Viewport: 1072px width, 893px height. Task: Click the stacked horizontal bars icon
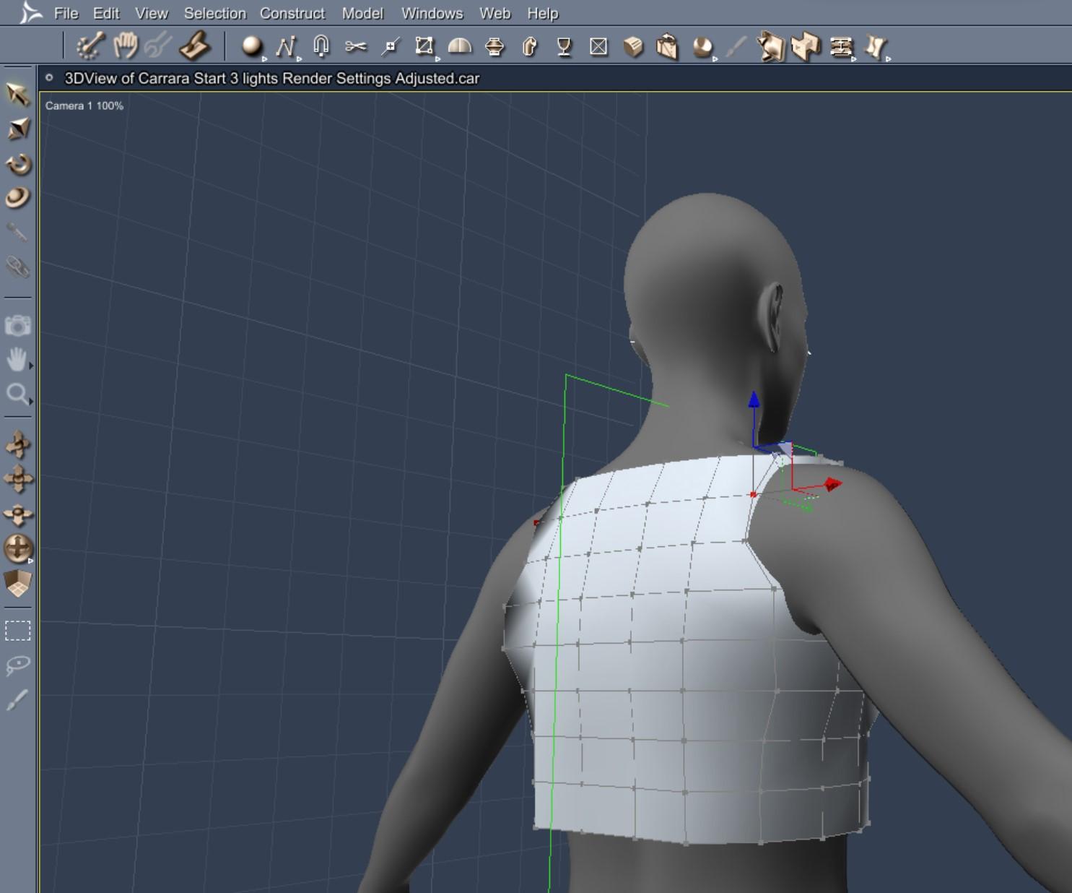click(841, 47)
